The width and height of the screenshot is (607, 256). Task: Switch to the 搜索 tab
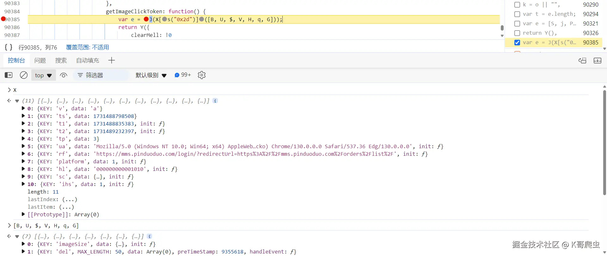tap(61, 60)
